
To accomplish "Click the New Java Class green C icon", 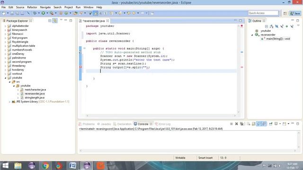I will click(66, 13).
